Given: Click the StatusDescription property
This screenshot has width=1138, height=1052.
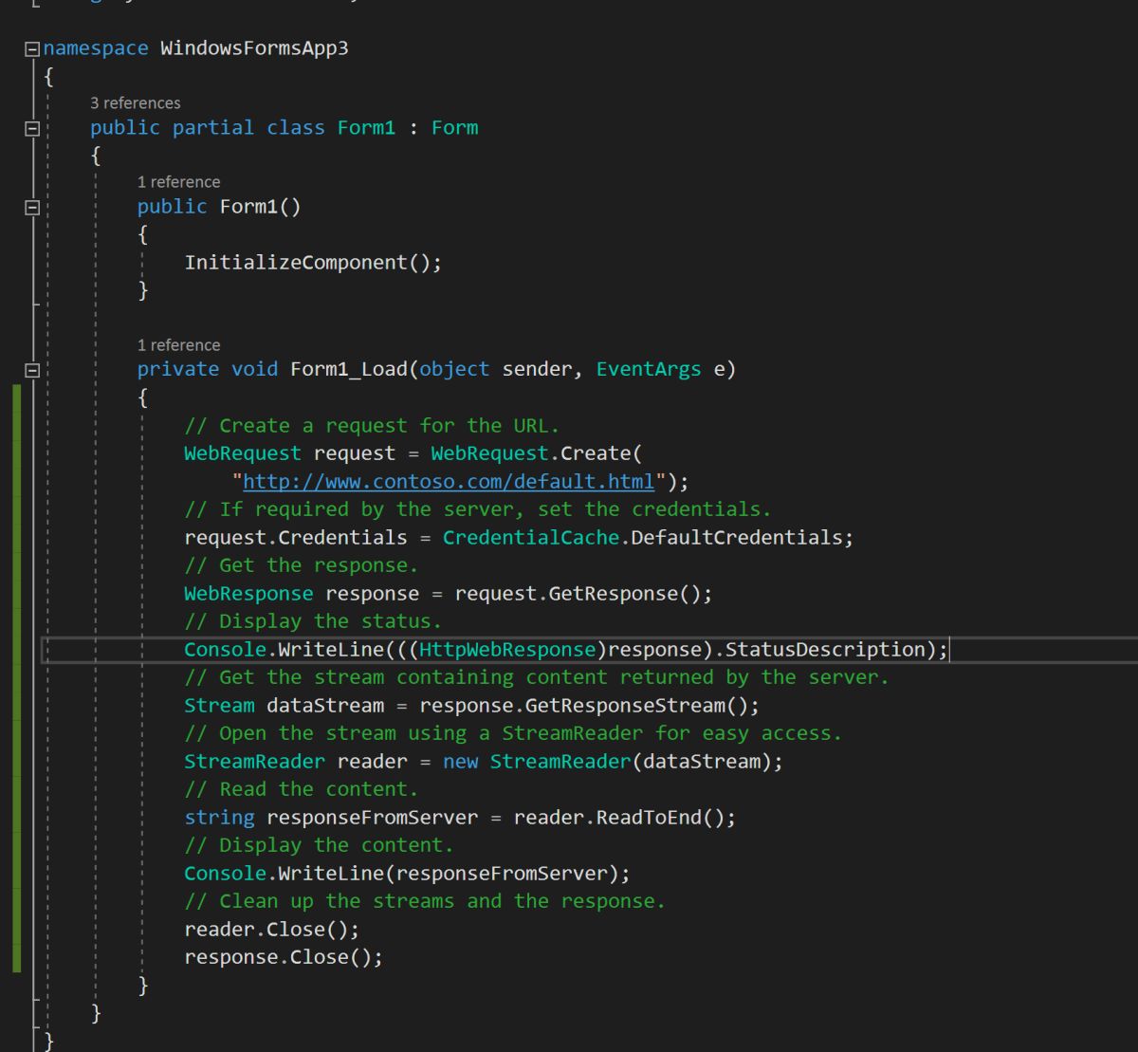Looking at the screenshot, I should pyautogui.click(x=825, y=650).
